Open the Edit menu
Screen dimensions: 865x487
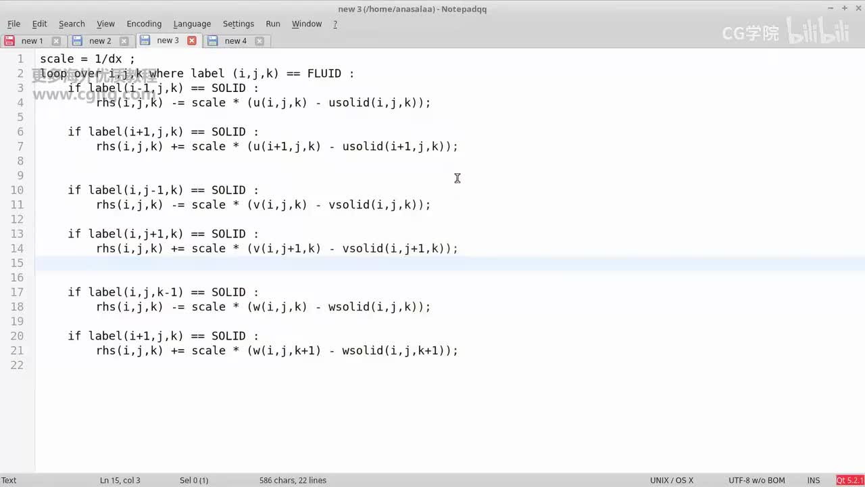coord(40,24)
